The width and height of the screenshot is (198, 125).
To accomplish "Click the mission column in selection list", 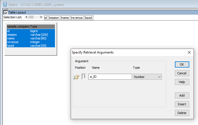I will [54, 18].
